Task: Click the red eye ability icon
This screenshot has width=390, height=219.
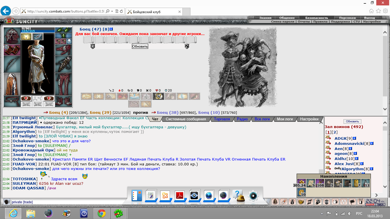Action: [122, 96]
